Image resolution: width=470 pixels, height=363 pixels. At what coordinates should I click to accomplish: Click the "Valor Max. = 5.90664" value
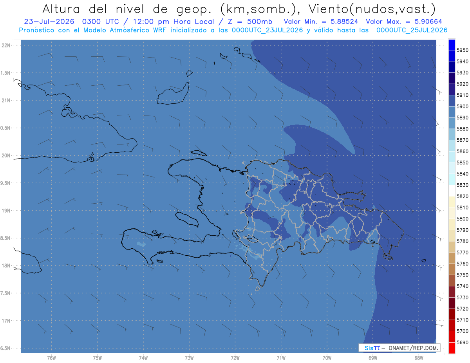405,22
